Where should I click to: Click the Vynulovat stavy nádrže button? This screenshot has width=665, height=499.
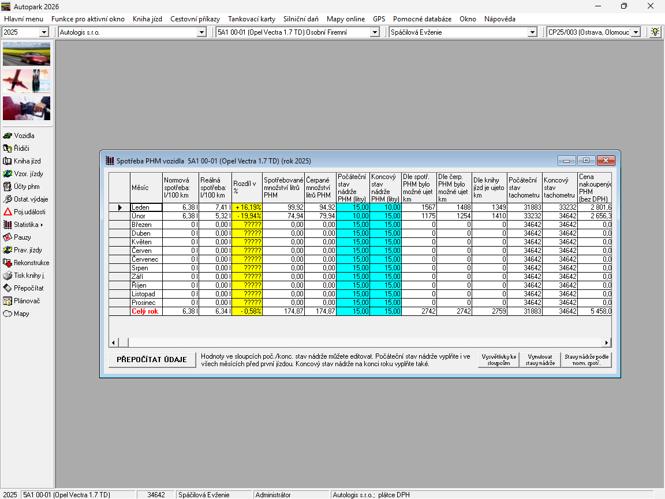pyautogui.click(x=540, y=360)
